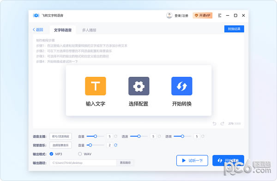The height and width of the screenshot is (181, 277).
Task: Open the 选择背景音乐 selector
Action: click(60, 145)
